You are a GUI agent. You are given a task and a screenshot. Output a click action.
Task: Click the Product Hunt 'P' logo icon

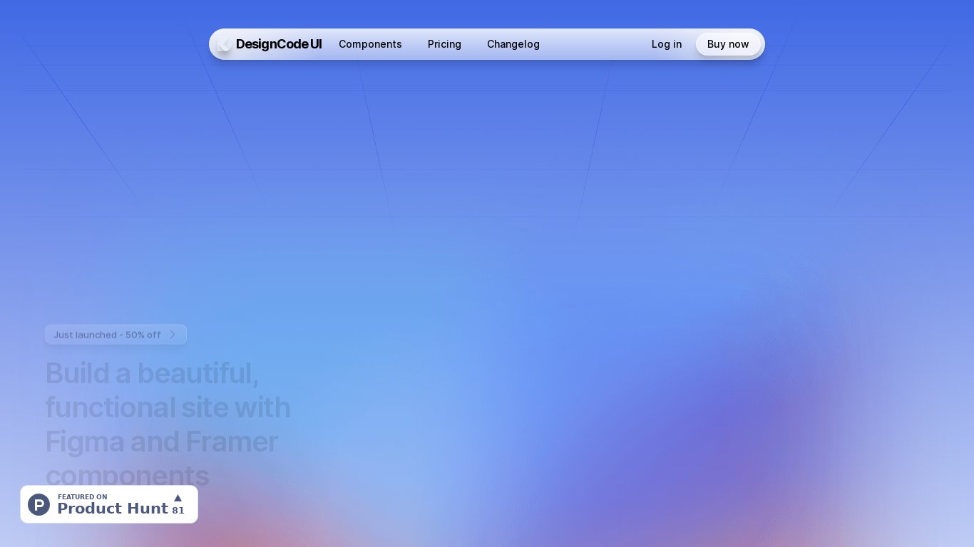[x=39, y=504]
